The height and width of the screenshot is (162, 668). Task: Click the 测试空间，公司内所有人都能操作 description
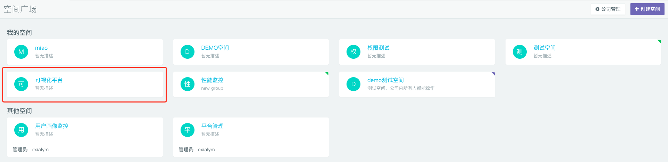(x=401, y=88)
